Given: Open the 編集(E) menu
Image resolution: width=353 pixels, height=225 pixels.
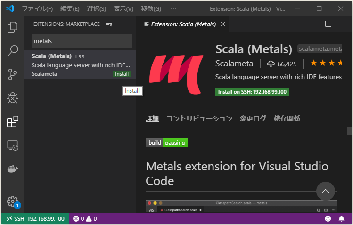Looking at the screenshot, I should click(x=70, y=9).
